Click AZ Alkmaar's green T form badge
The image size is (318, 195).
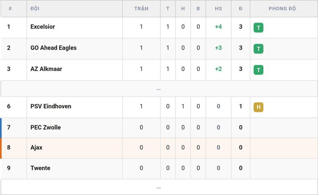(x=258, y=70)
